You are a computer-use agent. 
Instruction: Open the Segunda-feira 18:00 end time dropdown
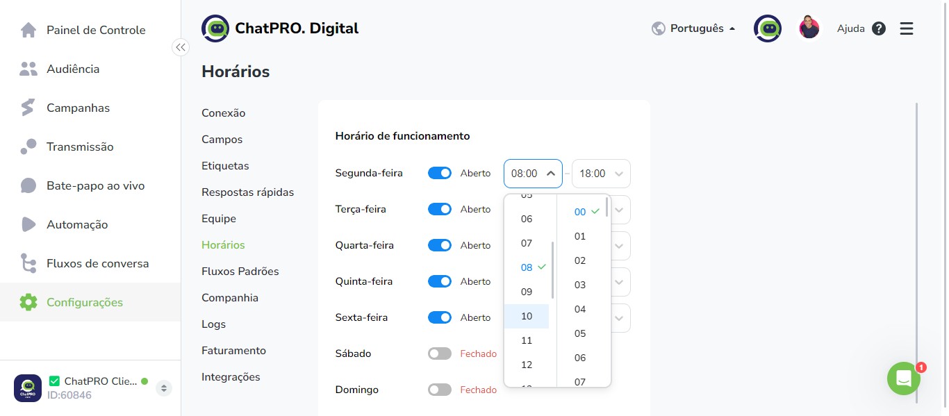click(x=601, y=174)
